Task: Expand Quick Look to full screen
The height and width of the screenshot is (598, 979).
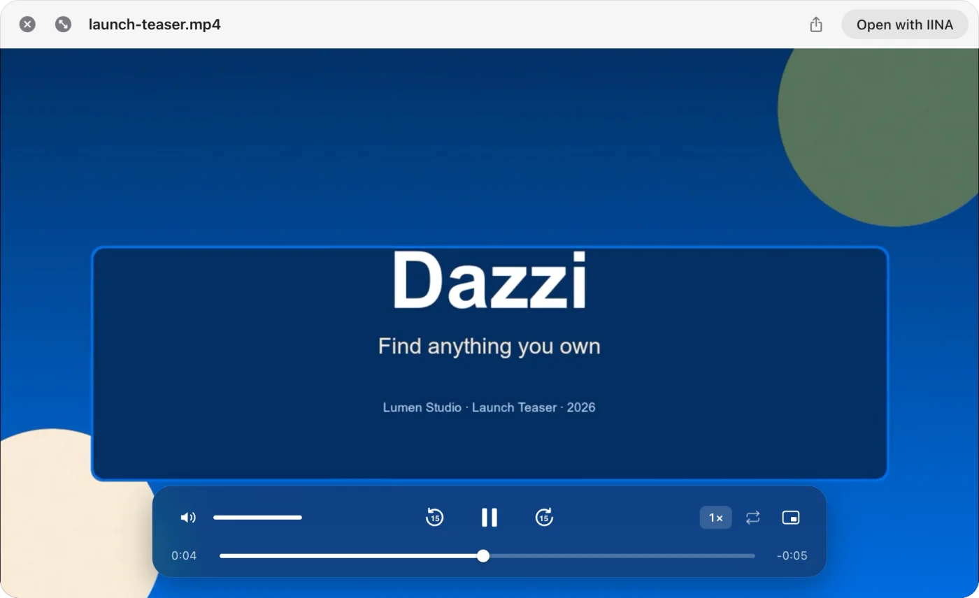Action: coord(63,24)
